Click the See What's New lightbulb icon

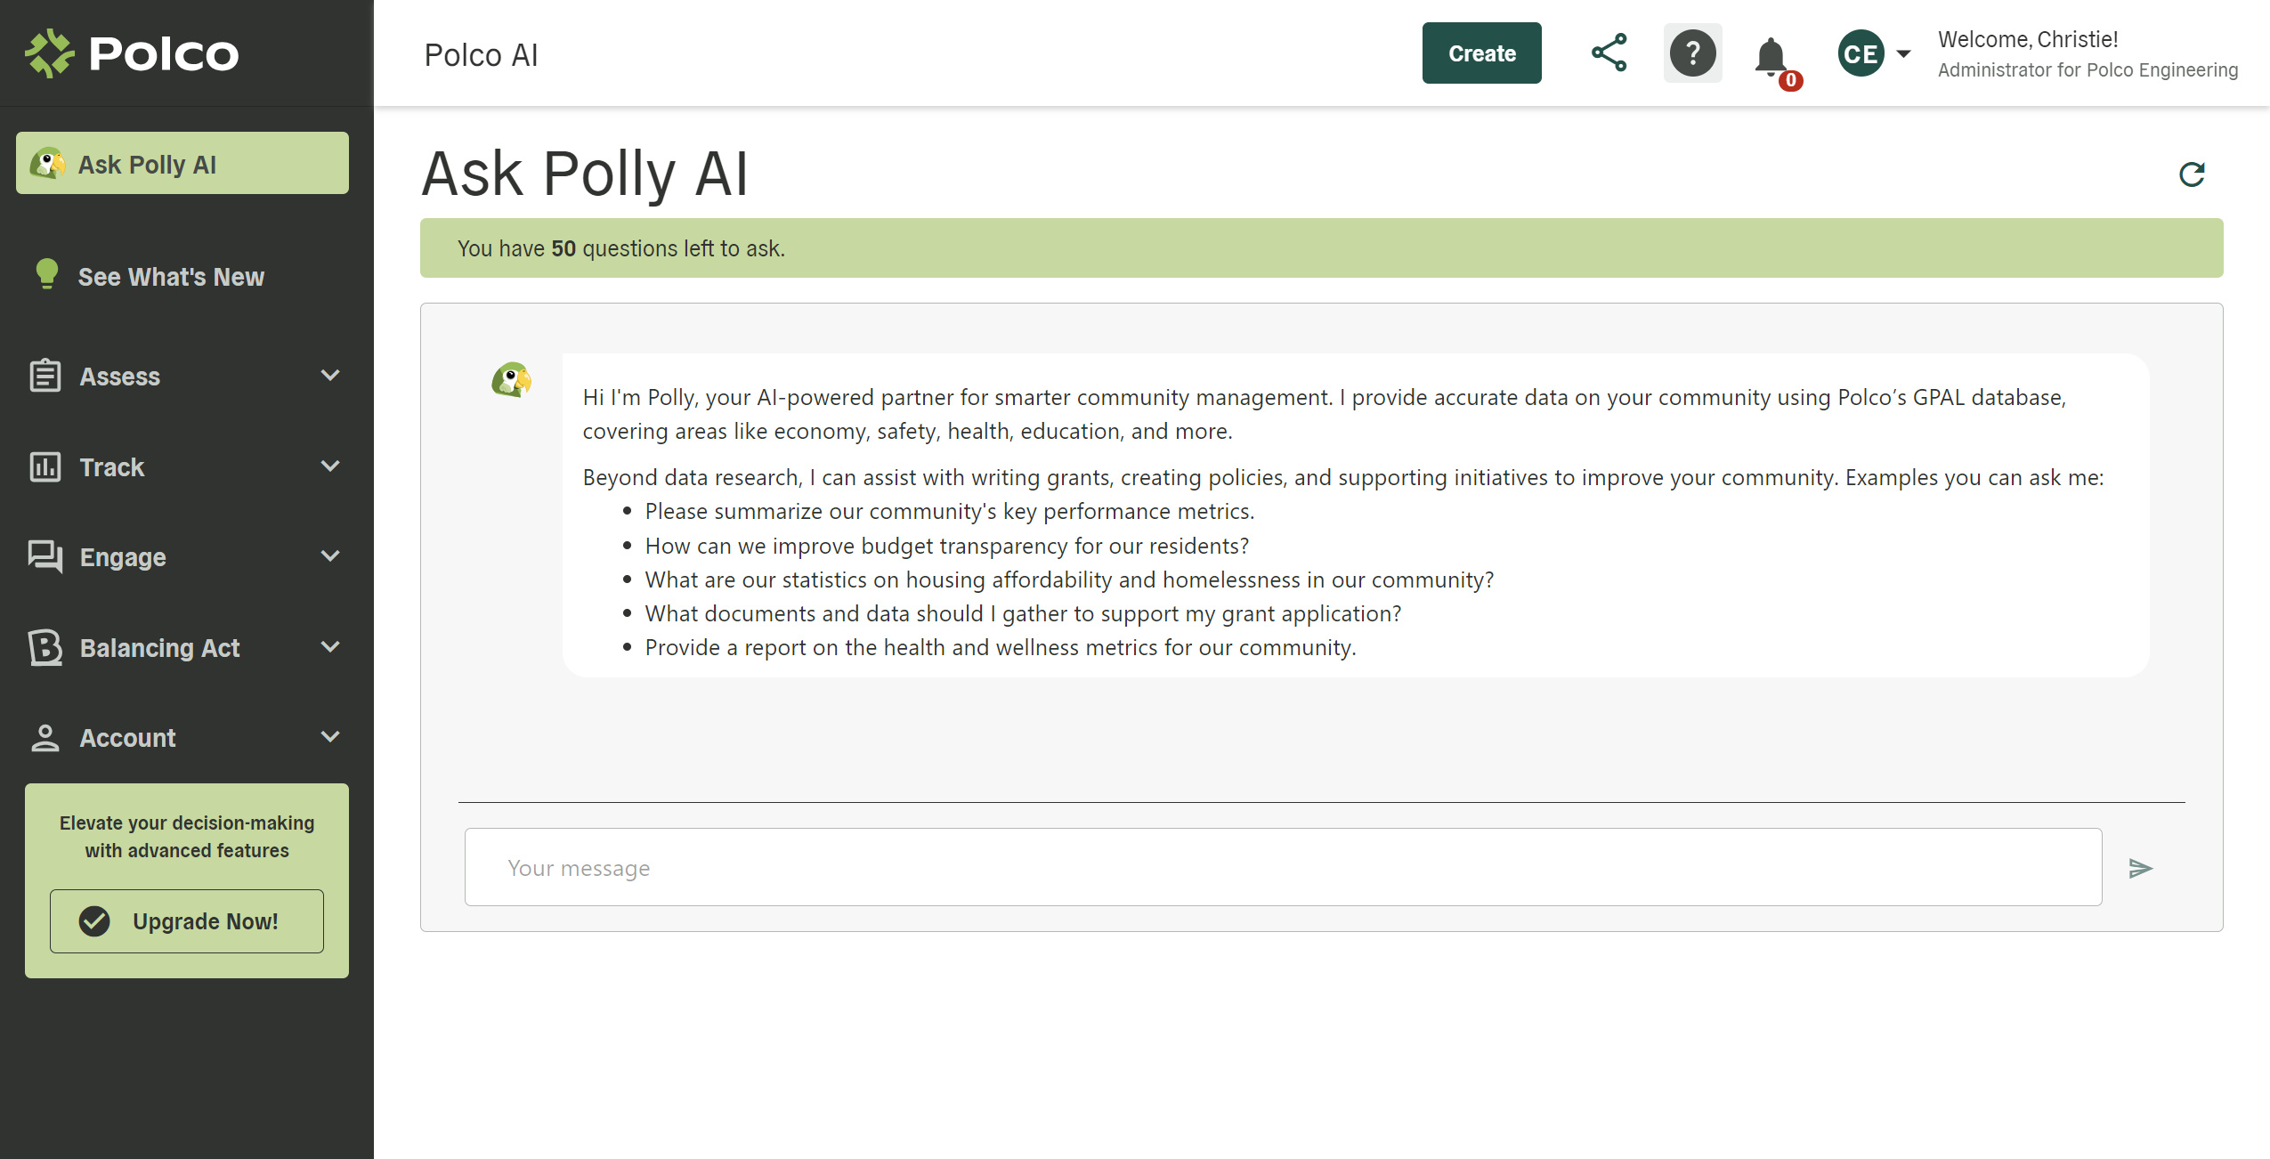(45, 277)
